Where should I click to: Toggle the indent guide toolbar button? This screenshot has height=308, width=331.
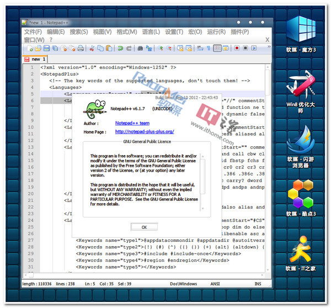217,49
